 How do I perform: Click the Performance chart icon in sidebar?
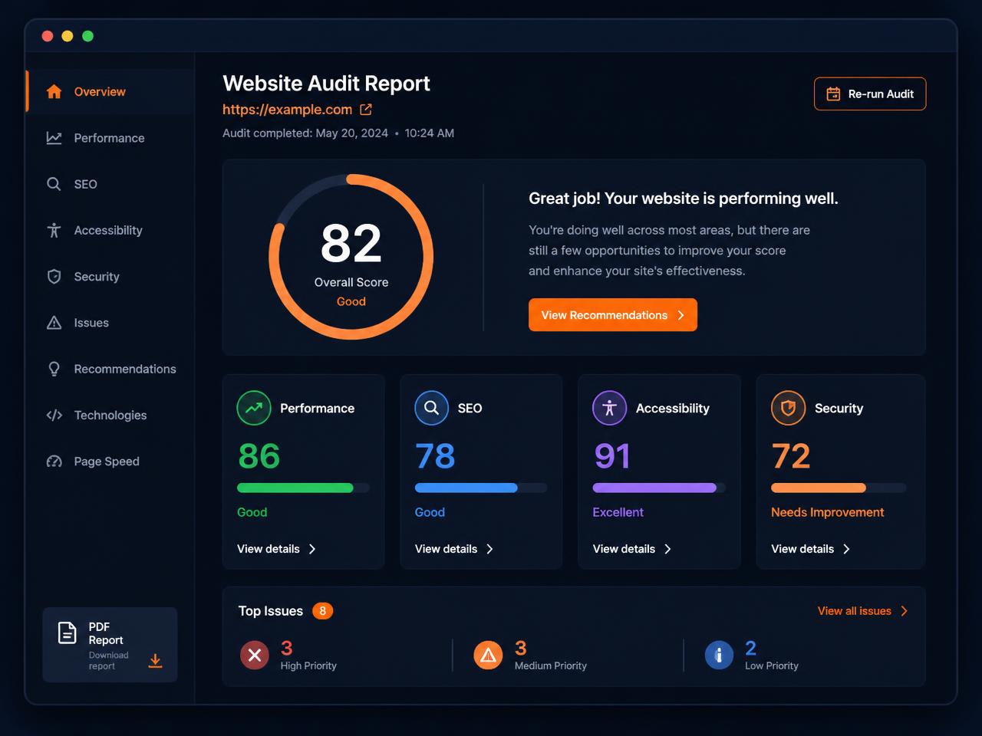54,138
